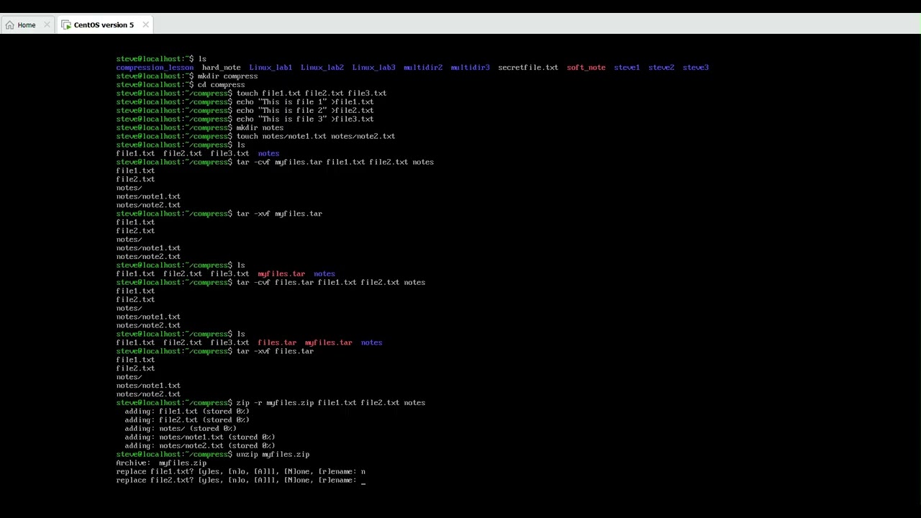Screen dimensions: 921x518
Task: Click the CentOS tab VM icon
Action: 66,24
